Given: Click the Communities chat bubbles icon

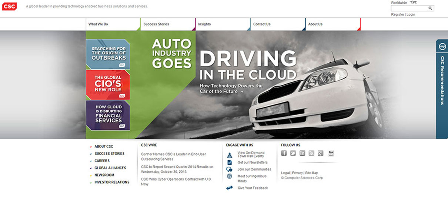Looking at the screenshot, I should tap(230, 169).
